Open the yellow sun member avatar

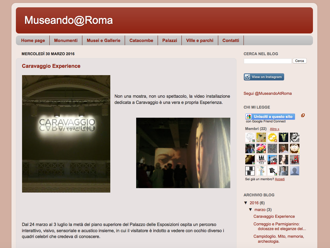(x=272, y=137)
